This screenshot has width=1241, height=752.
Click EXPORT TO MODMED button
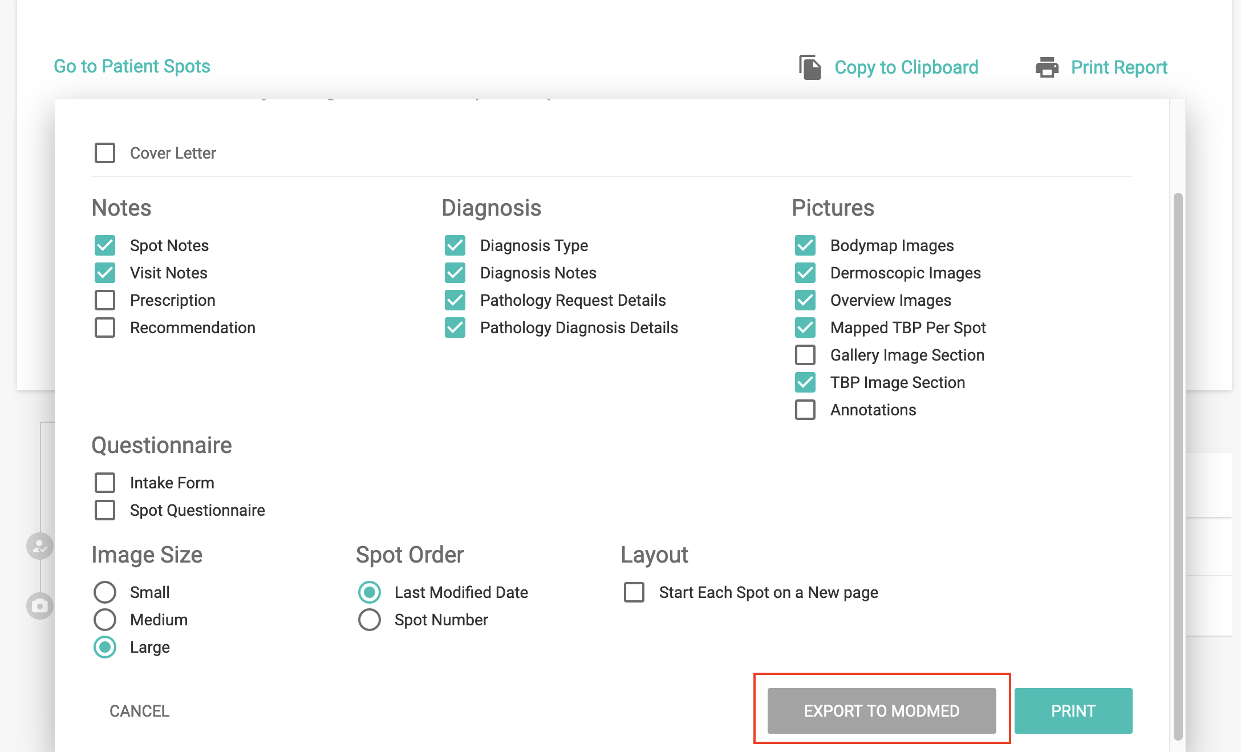pos(881,711)
